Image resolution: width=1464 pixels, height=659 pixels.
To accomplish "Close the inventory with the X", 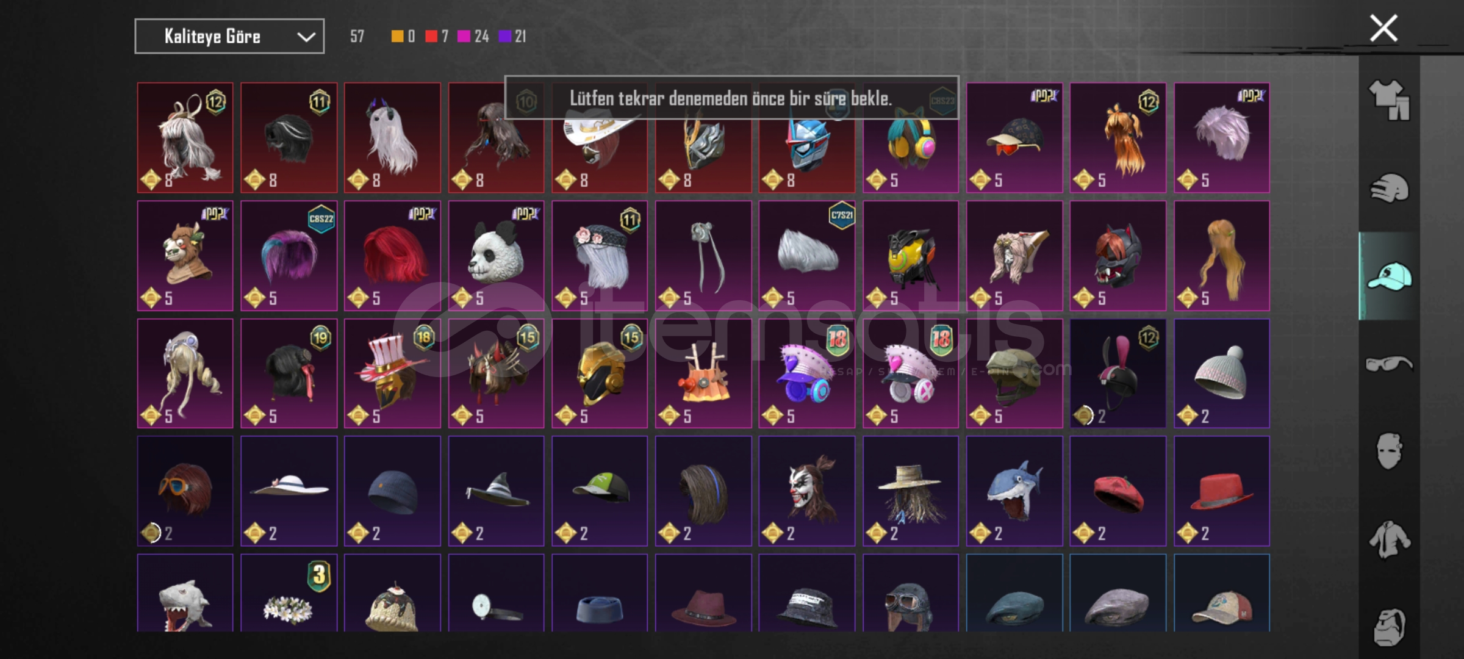I will 1383,28.
